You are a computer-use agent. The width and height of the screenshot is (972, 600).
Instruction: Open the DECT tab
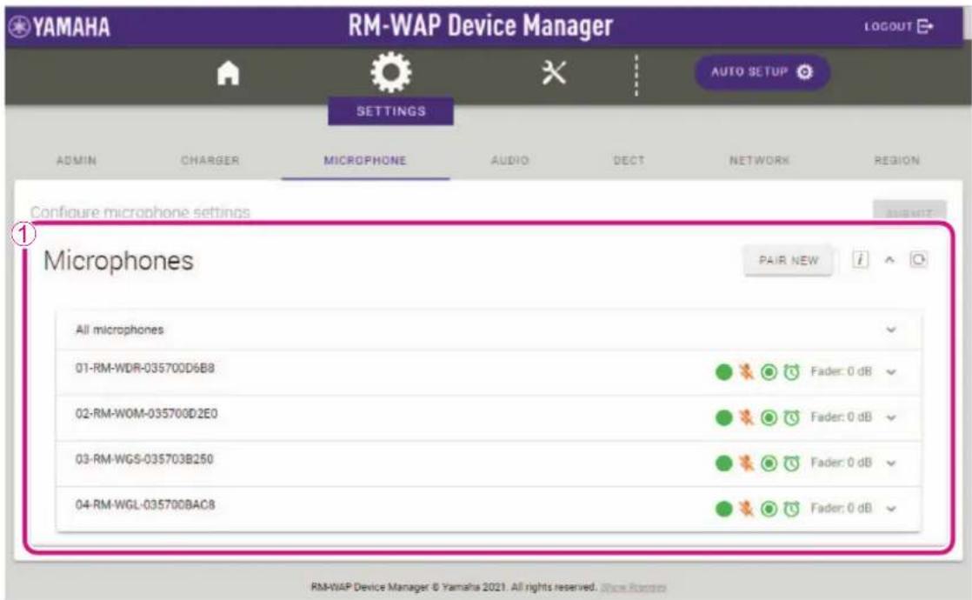click(x=629, y=161)
